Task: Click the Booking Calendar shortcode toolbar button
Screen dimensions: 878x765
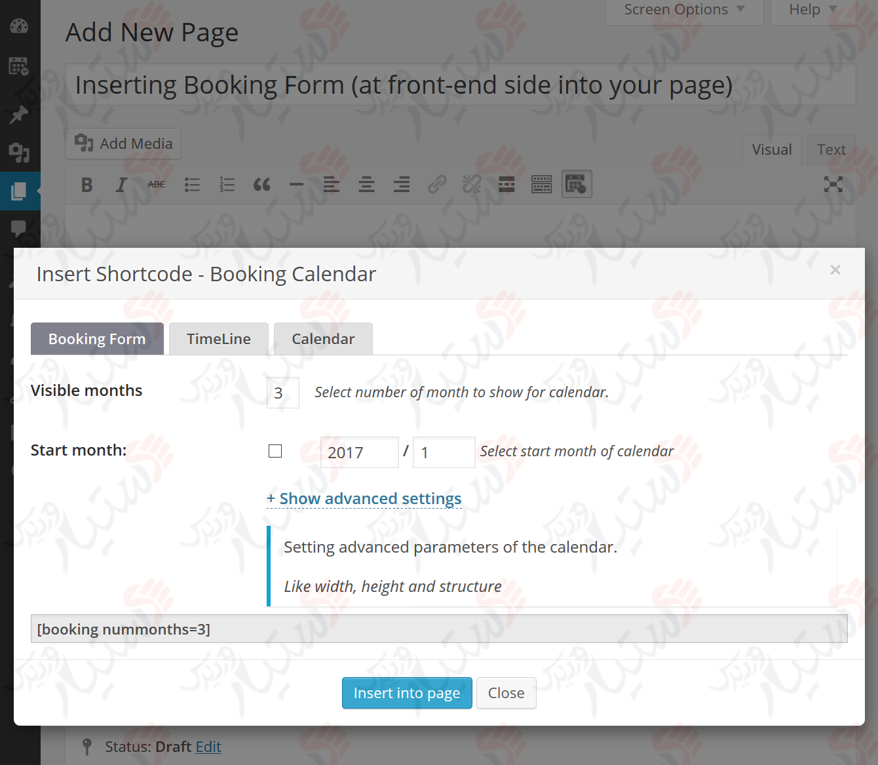Action: [577, 184]
